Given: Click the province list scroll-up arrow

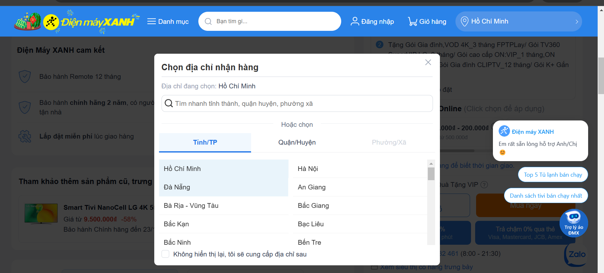Looking at the screenshot, I should pos(431,163).
